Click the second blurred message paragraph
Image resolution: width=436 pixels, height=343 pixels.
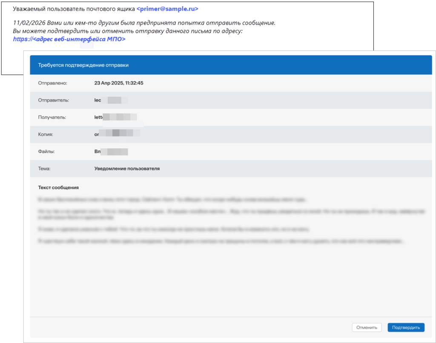(230, 213)
